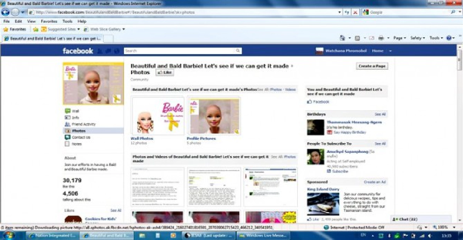Refresh the page using the address bar button

pyautogui.click(x=347, y=12)
